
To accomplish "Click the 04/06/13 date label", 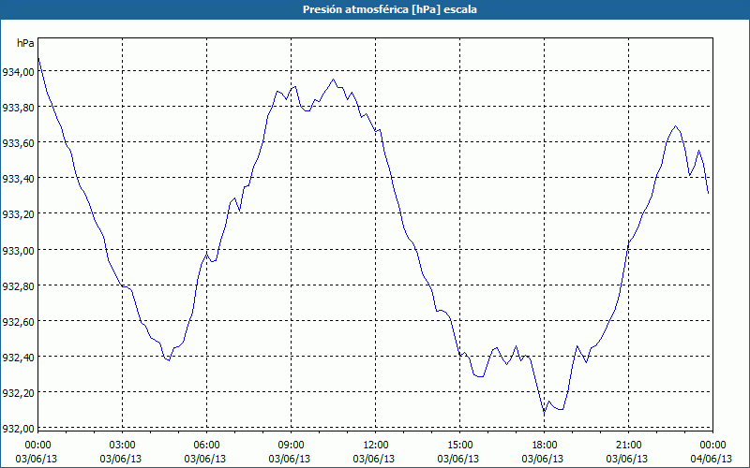I will tap(712, 459).
